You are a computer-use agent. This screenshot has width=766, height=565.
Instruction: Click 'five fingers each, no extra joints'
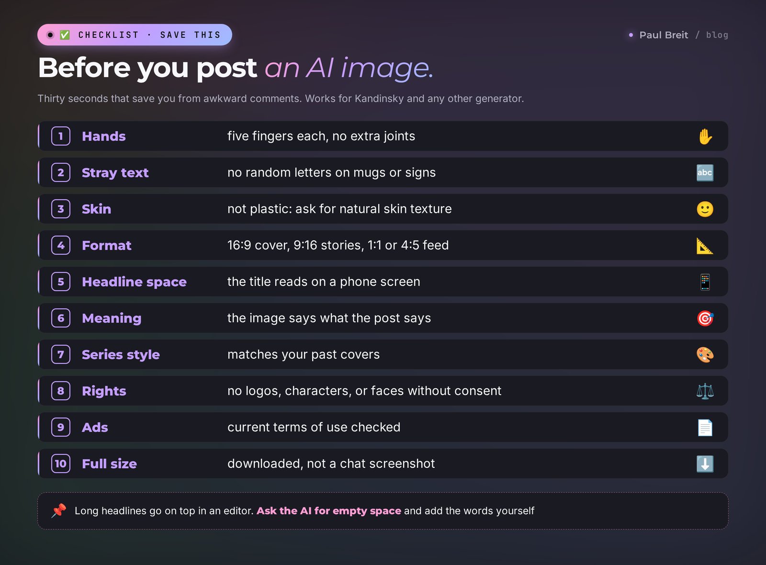pyautogui.click(x=321, y=136)
